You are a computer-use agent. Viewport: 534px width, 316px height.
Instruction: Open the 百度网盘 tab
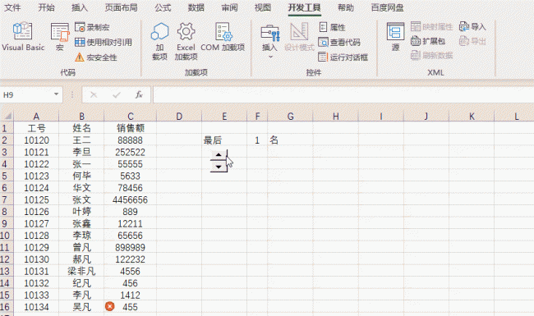[x=387, y=7]
